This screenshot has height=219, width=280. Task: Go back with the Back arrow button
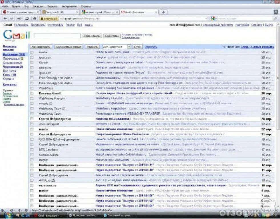(x=5, y=18)
